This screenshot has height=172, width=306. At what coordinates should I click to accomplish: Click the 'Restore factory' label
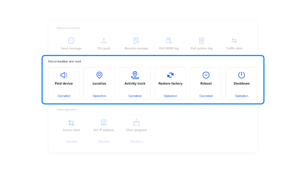pos(170,84)
